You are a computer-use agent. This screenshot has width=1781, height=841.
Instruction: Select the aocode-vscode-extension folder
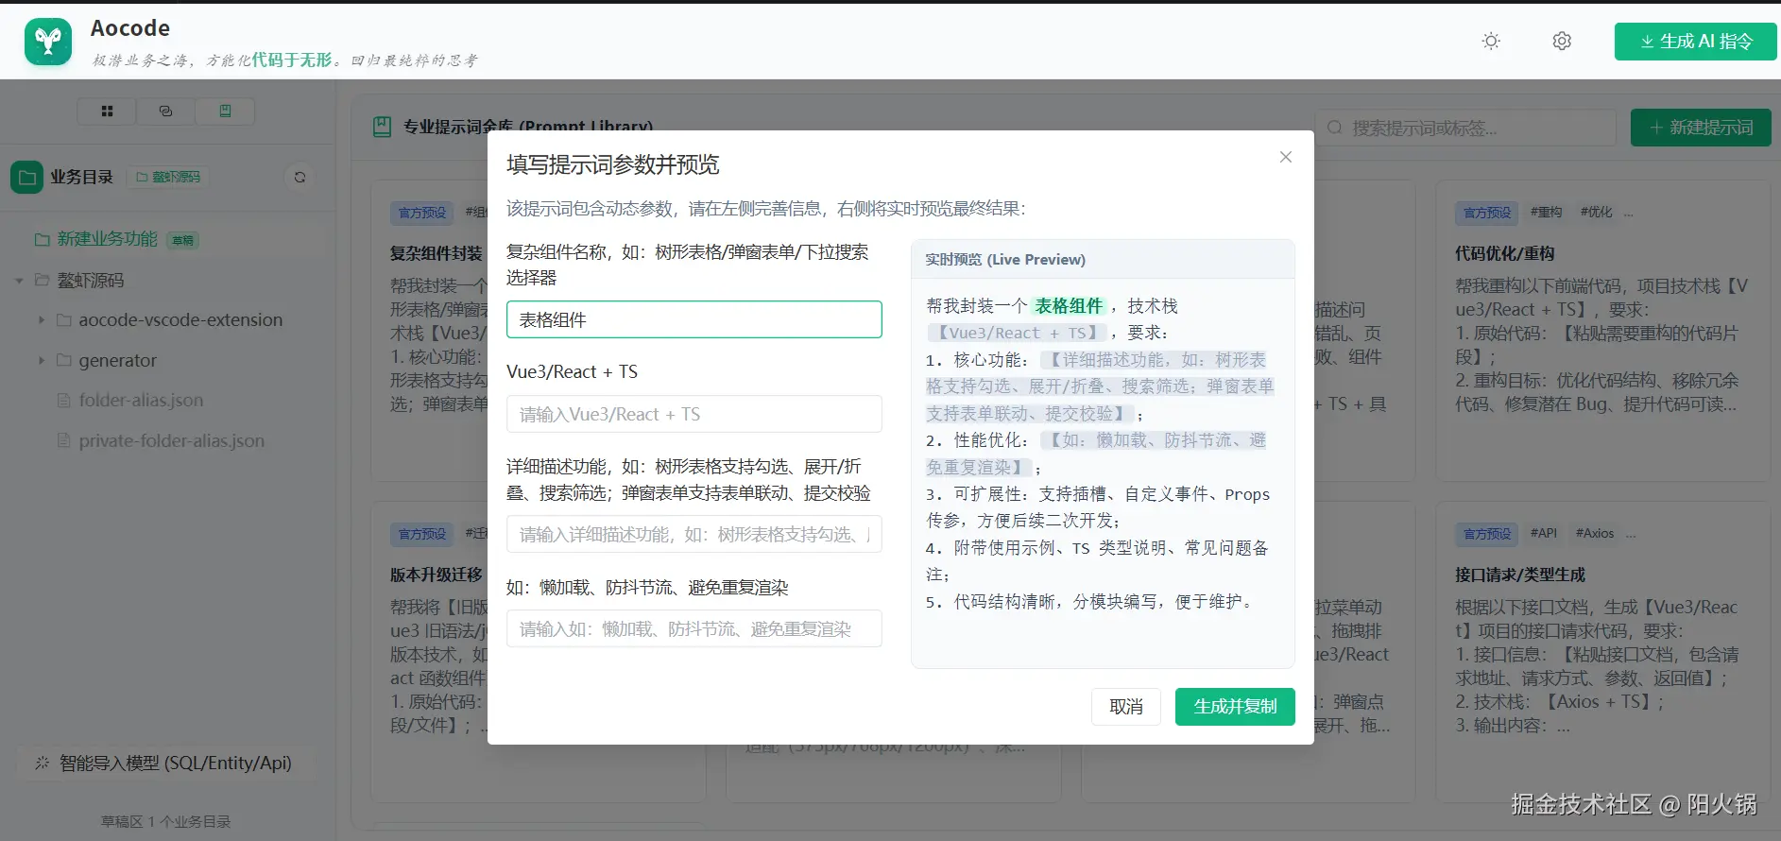click(x=180, y=320)
